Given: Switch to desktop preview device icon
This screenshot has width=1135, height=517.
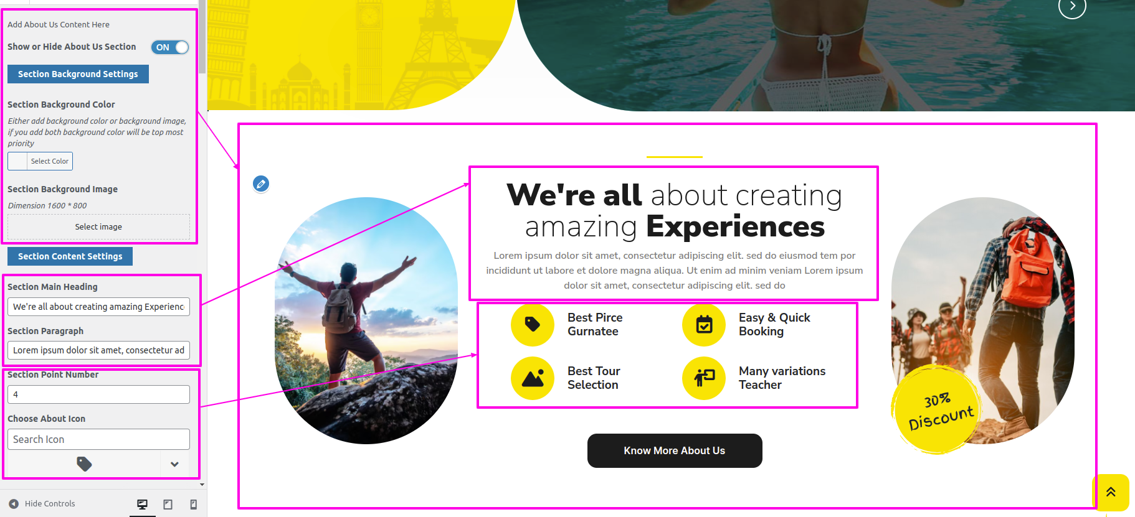Looking at the screenshot, I should tap(143, 504).
